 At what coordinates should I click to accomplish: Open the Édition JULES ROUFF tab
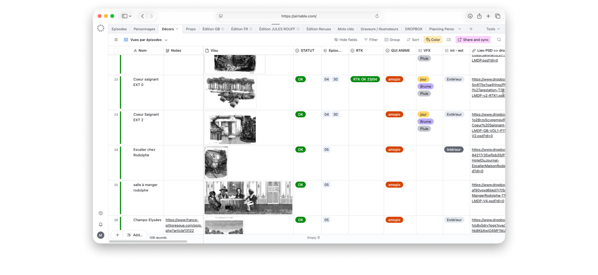point(277,29)
